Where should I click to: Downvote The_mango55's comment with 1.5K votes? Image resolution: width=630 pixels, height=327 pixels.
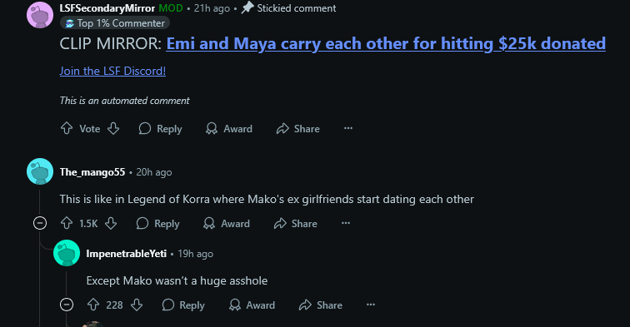(x=111, y=223)
